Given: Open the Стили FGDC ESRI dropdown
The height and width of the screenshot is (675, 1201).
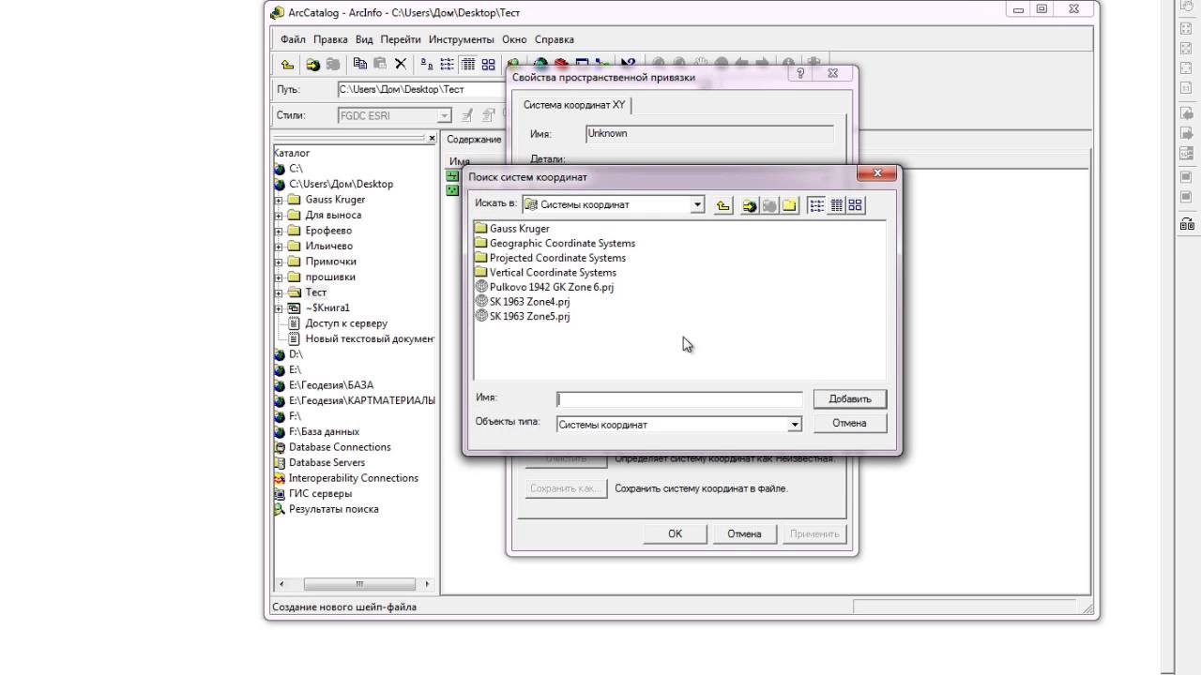Looking at the screenshot, I should tap(445, 116).
